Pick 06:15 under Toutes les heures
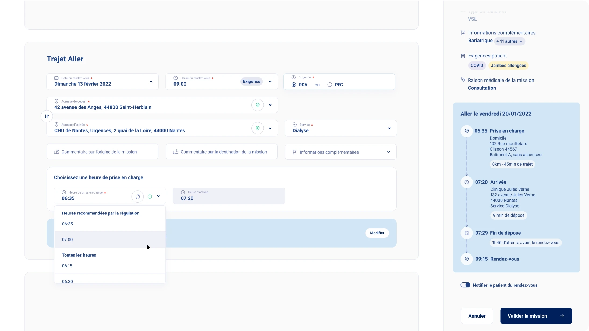589x331 pixels. [67, 266]
